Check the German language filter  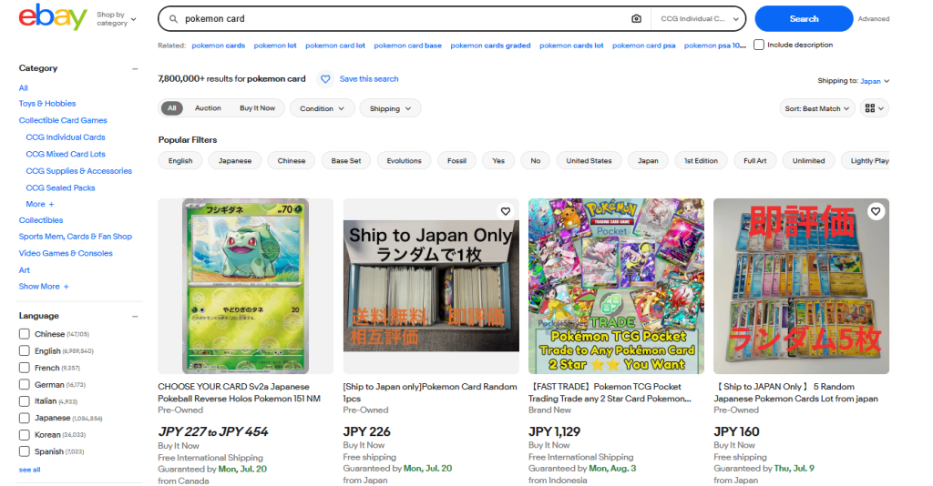(x=25, y=384)
